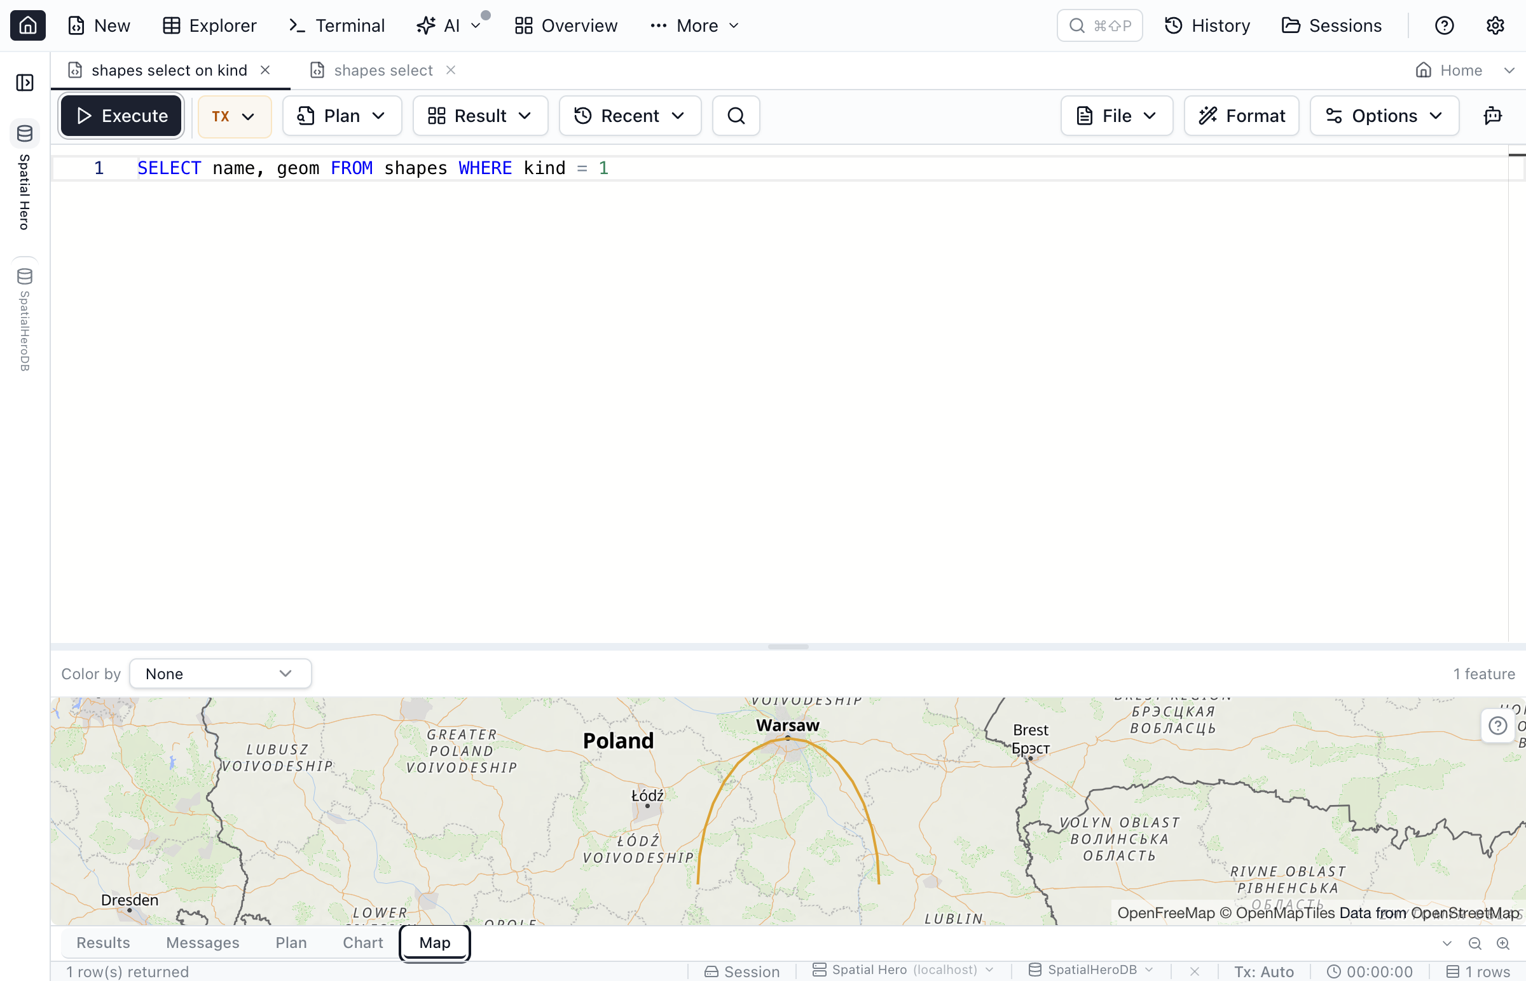Open the Terminal

336,25
